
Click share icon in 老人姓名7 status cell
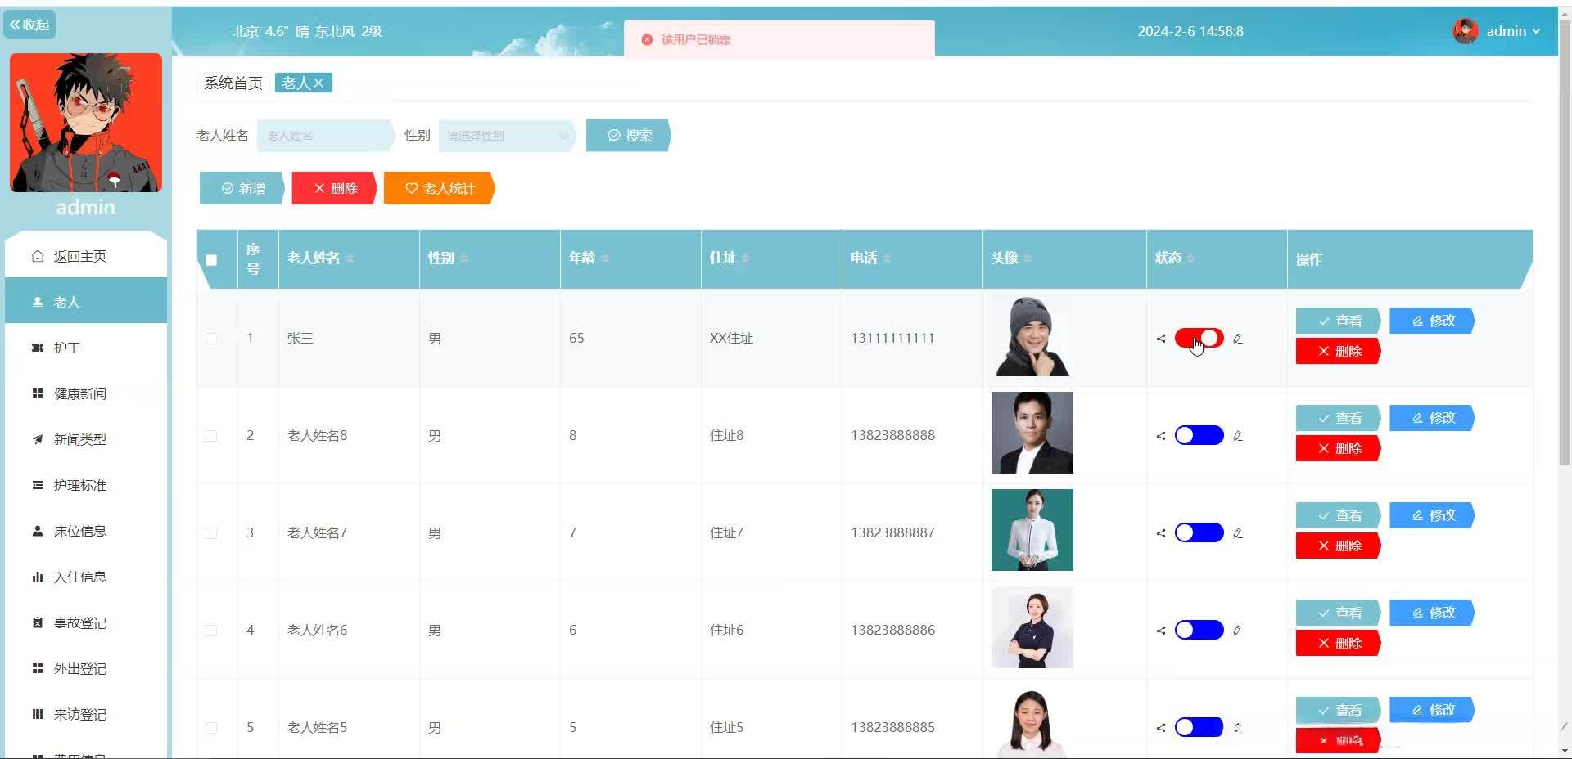(x=1161, y=533)
